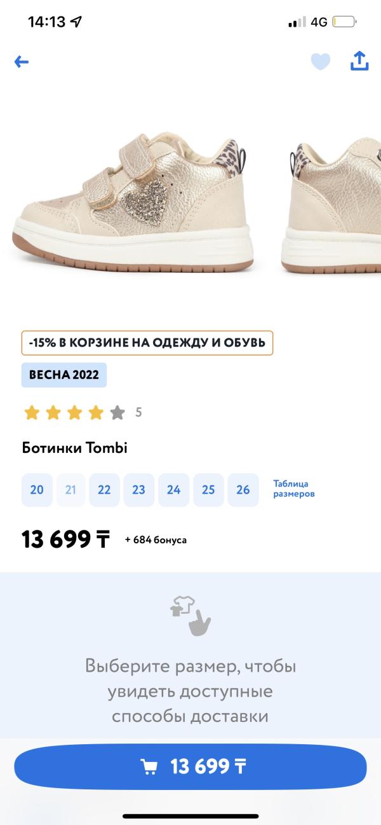Tap the back arrow icon
Viewport: 381px width, 825px height.
click(22, 62)
